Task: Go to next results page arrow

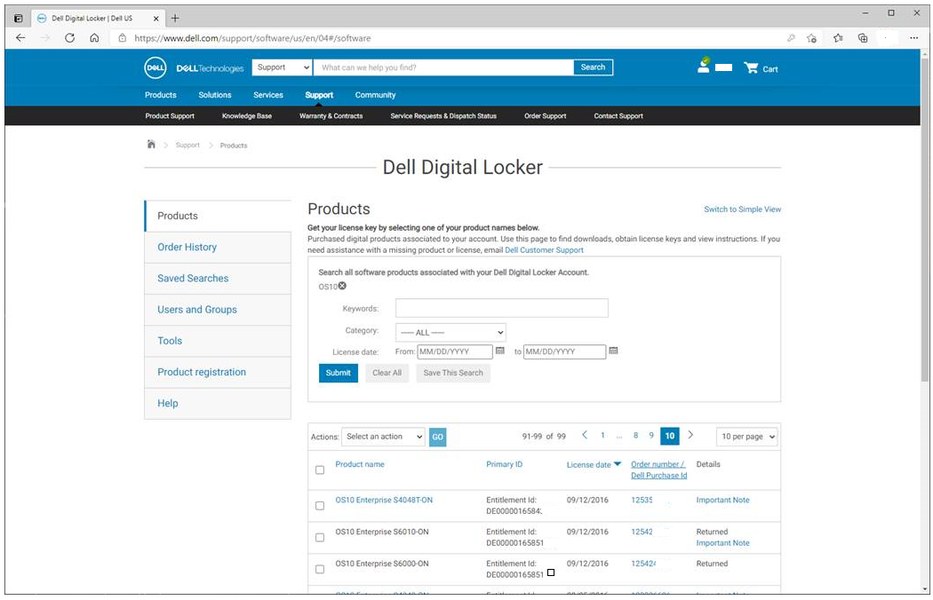Action: point(690,435)
